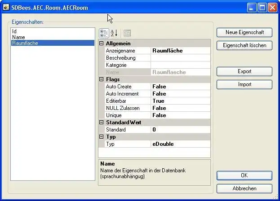Click the Neue Eigenschaft button
Image resolution: width=280 pixels, height=201 pixels.
(244, 32)
